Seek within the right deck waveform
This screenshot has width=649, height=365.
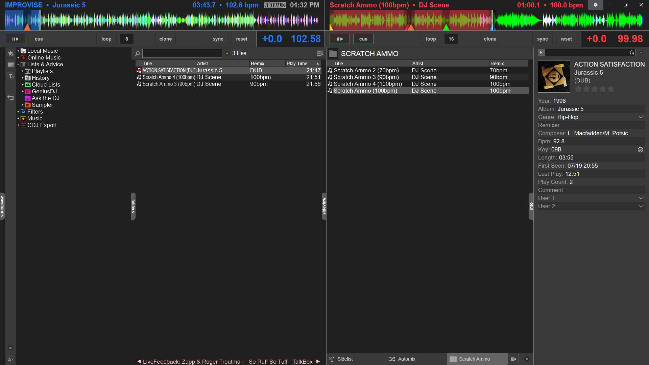tap(487, 20)
